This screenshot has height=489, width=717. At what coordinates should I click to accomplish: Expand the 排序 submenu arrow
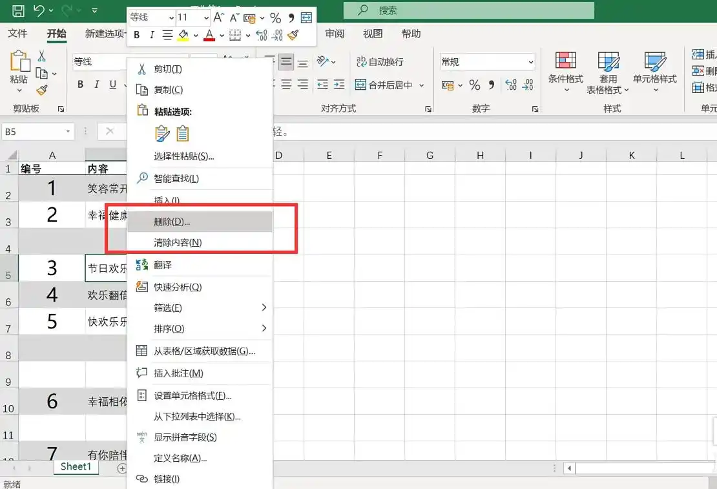264,328
